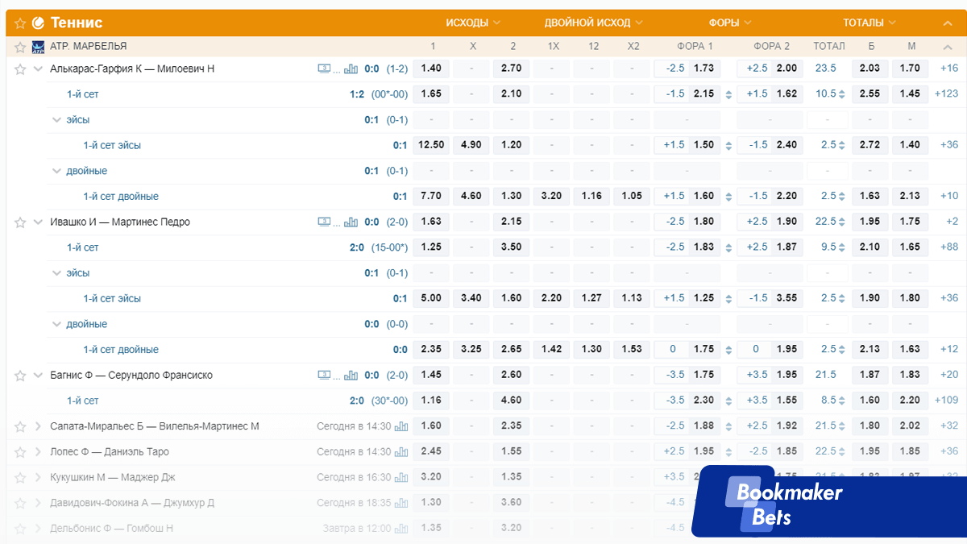Favorite the Ивашко — Мартинес Педро match
The image size is (967, 544).
point(20,222)
